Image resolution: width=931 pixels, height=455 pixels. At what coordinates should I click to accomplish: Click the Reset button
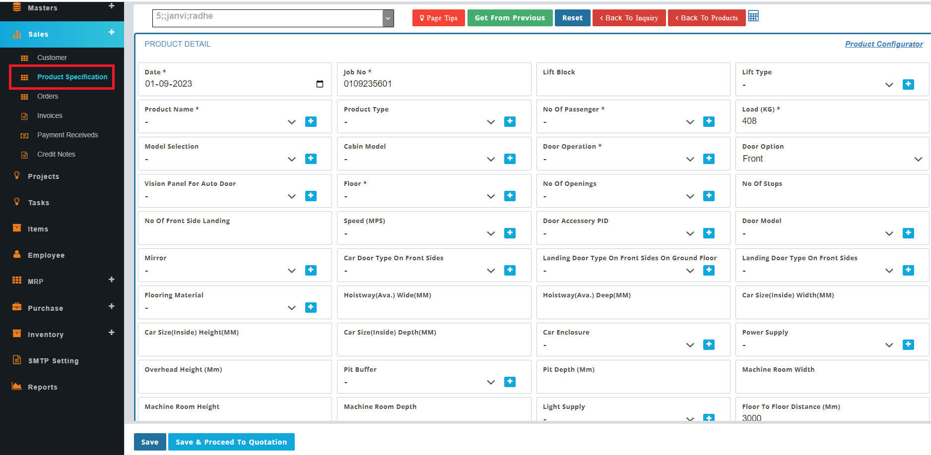pyautogui.click(x=572, y=18)
